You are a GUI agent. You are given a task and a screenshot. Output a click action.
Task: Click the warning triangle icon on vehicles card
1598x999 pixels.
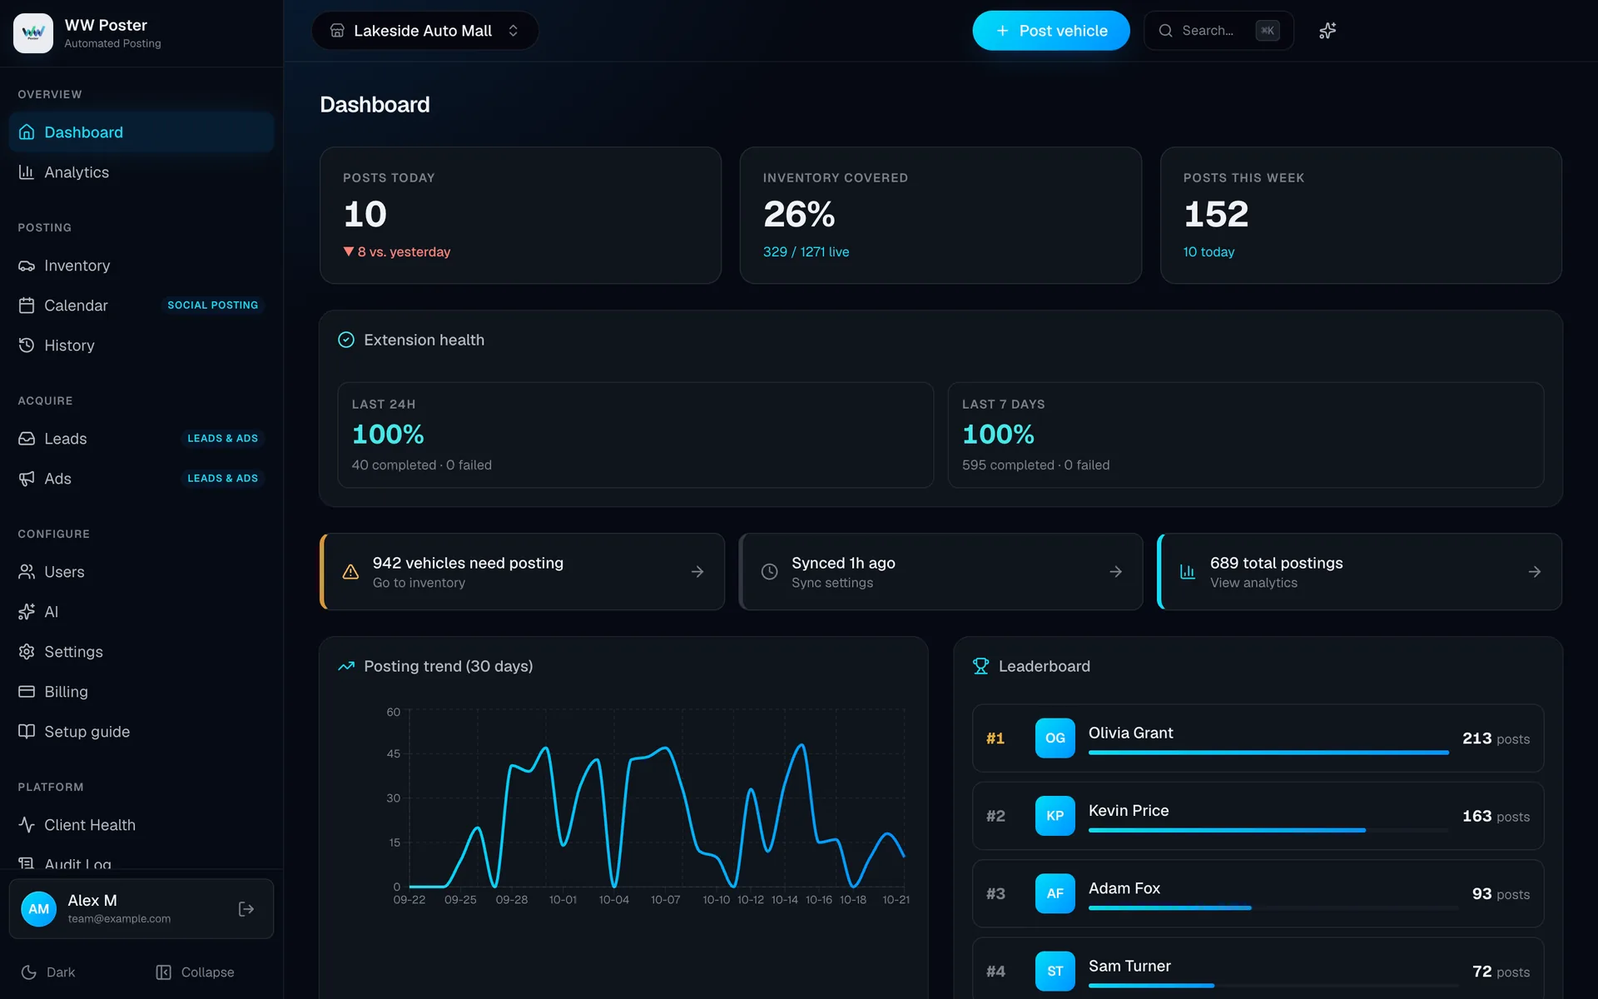tap(350, 572)
